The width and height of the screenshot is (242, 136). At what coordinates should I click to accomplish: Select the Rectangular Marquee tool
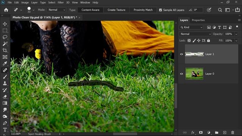[5, 31]
